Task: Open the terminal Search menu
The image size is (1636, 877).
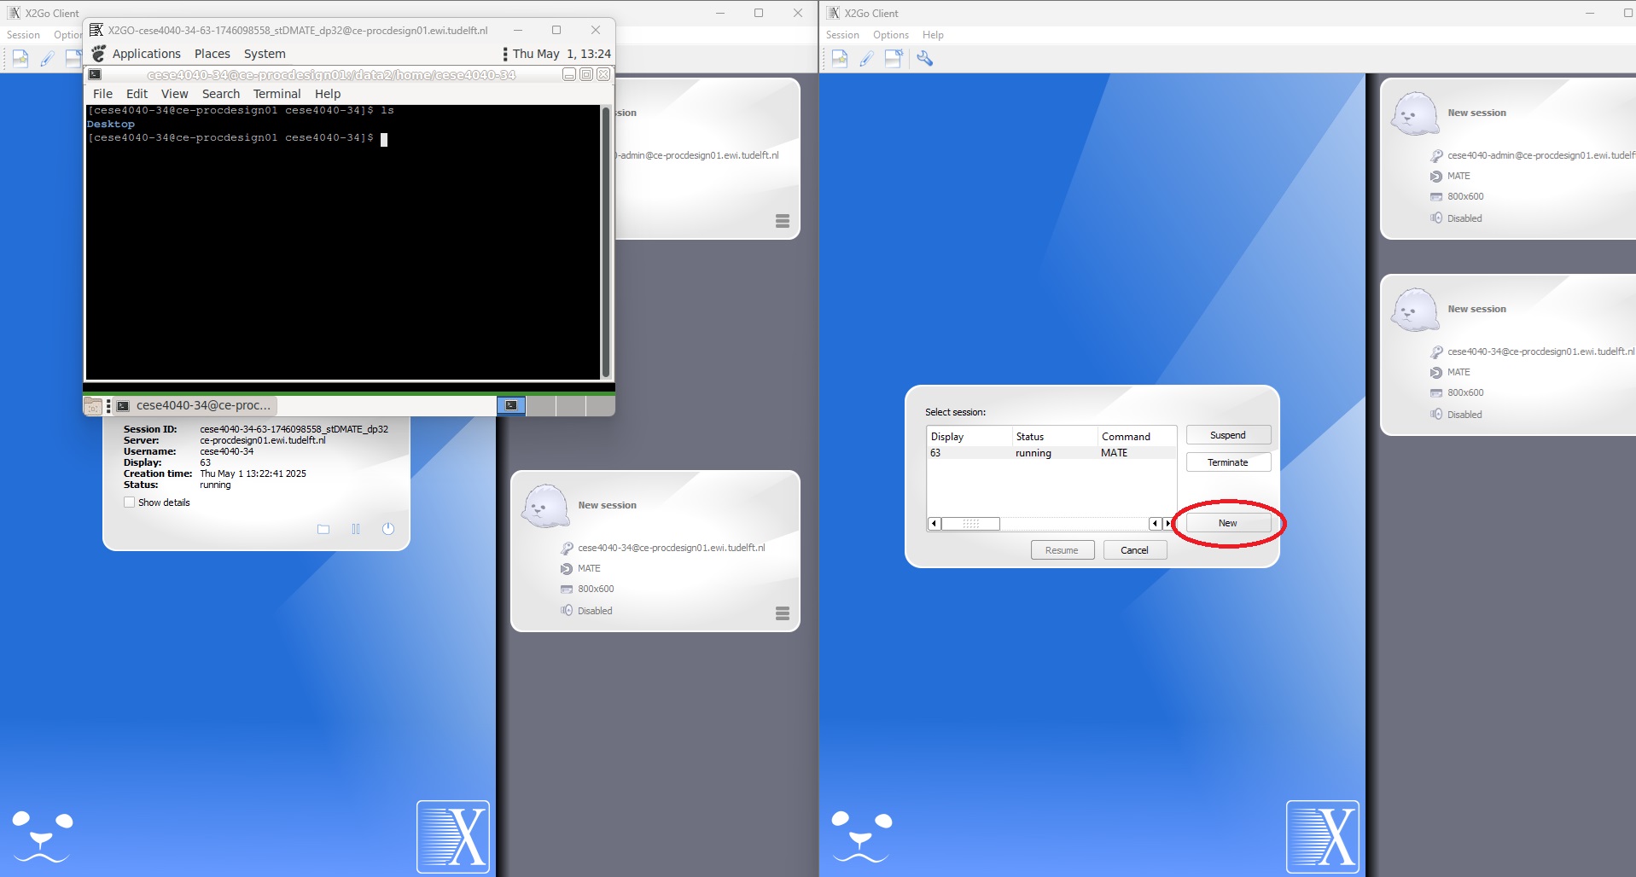Action: coord(221,94)
